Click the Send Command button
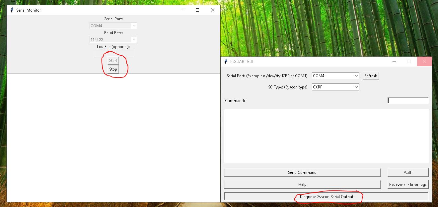Screen dimensions: 438x207 [302, 172]
